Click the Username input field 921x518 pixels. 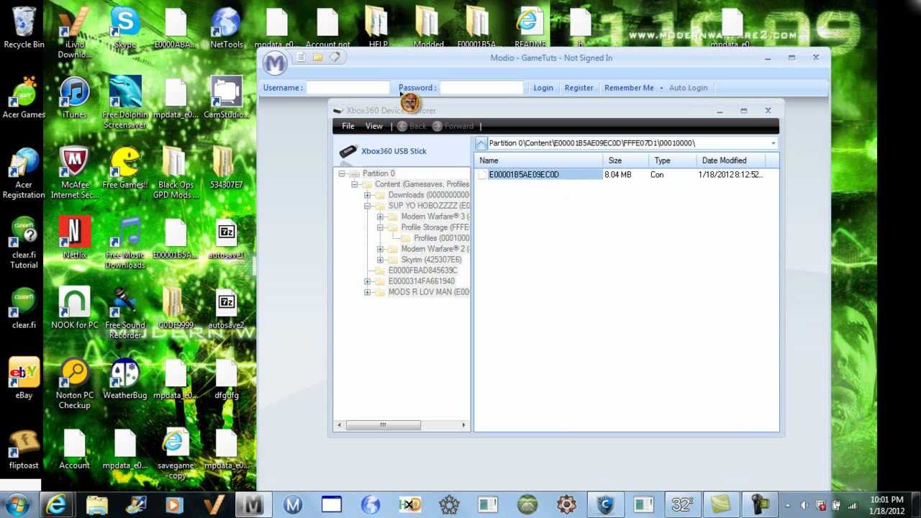[x=348, y=88]
